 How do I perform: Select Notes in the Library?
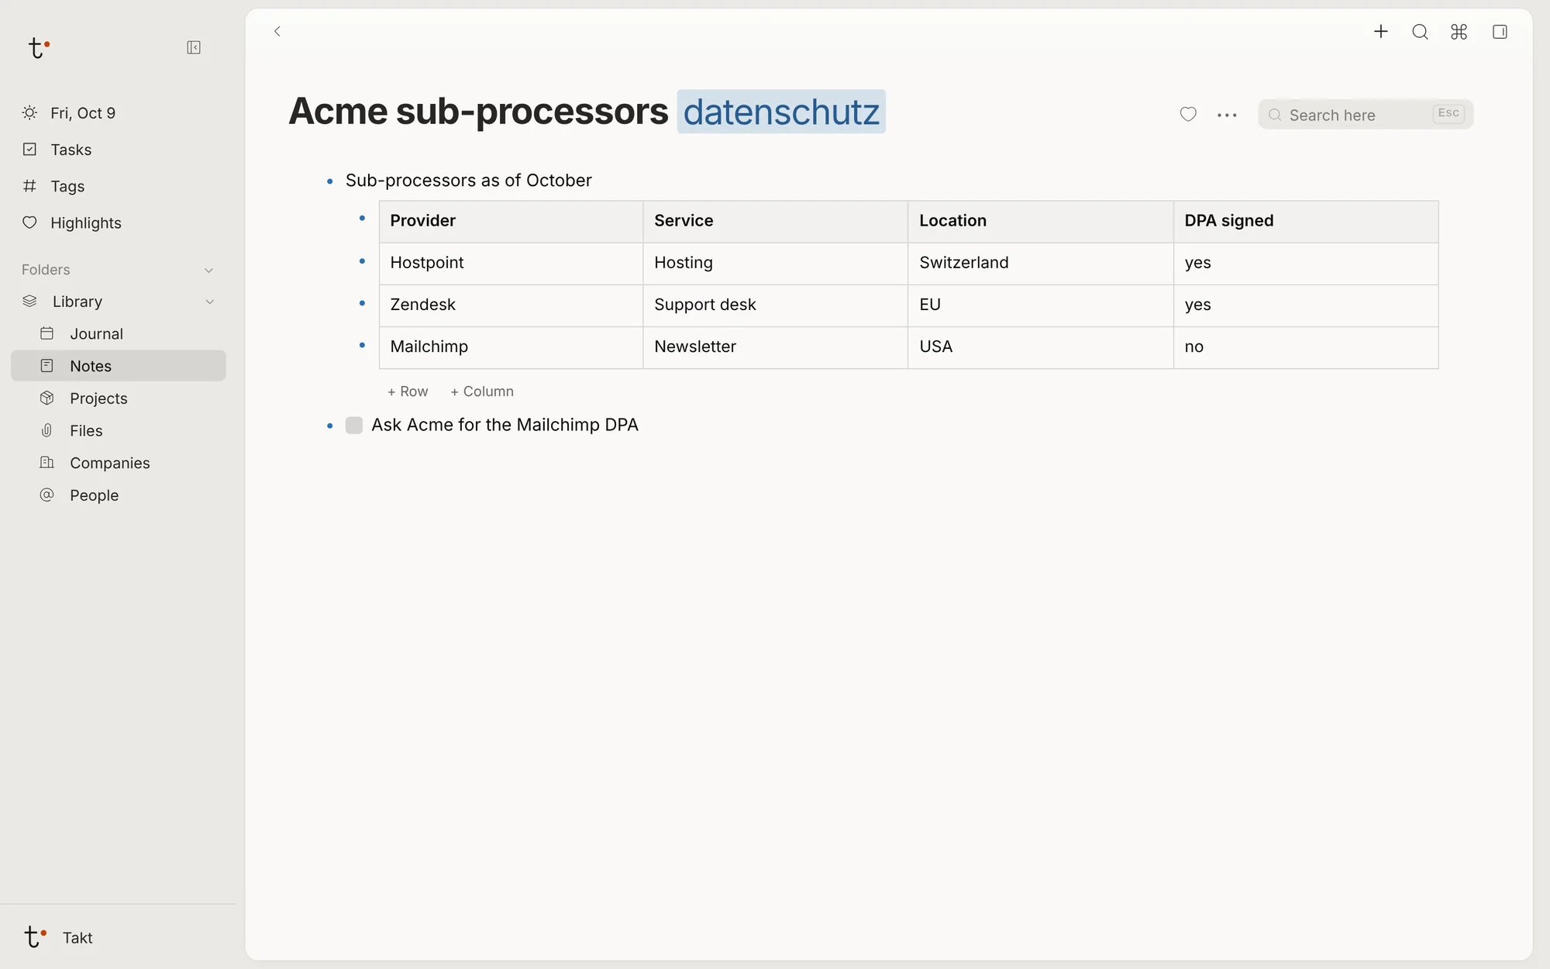119,366
